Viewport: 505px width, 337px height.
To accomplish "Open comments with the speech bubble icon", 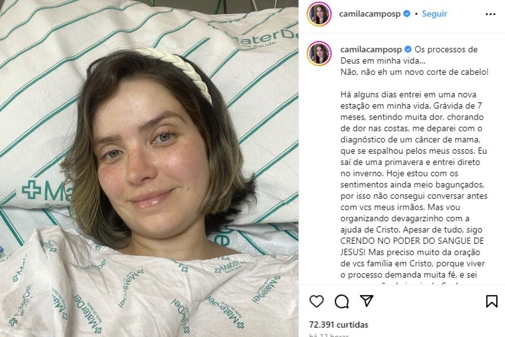I will (x=342, y=301).
